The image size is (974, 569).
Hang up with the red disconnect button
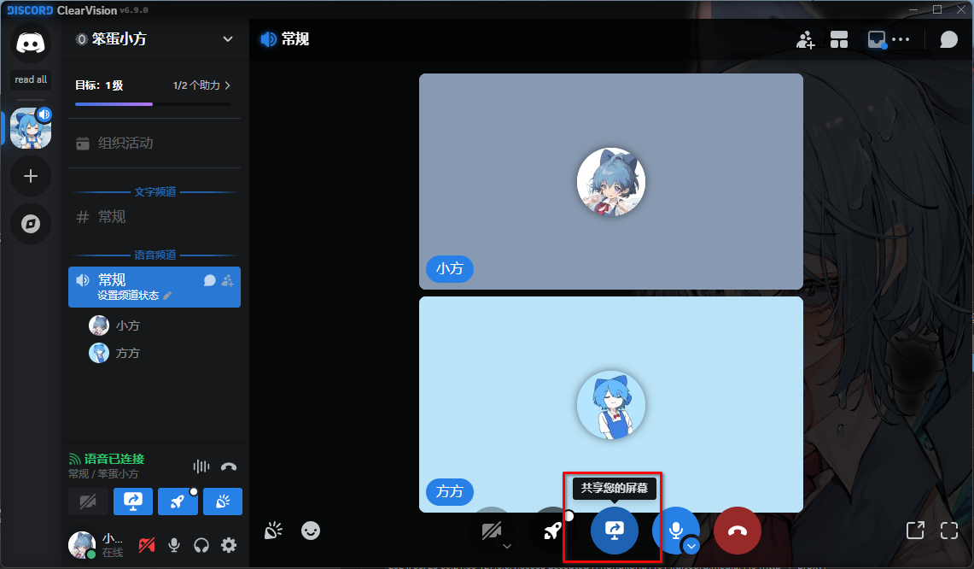(738, 530)
